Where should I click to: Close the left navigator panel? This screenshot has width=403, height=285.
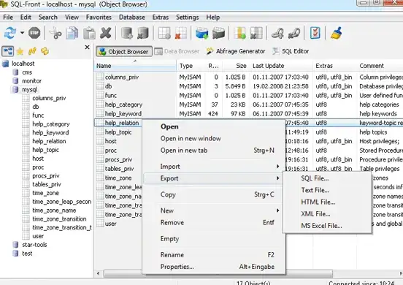[x=87, y=47]
